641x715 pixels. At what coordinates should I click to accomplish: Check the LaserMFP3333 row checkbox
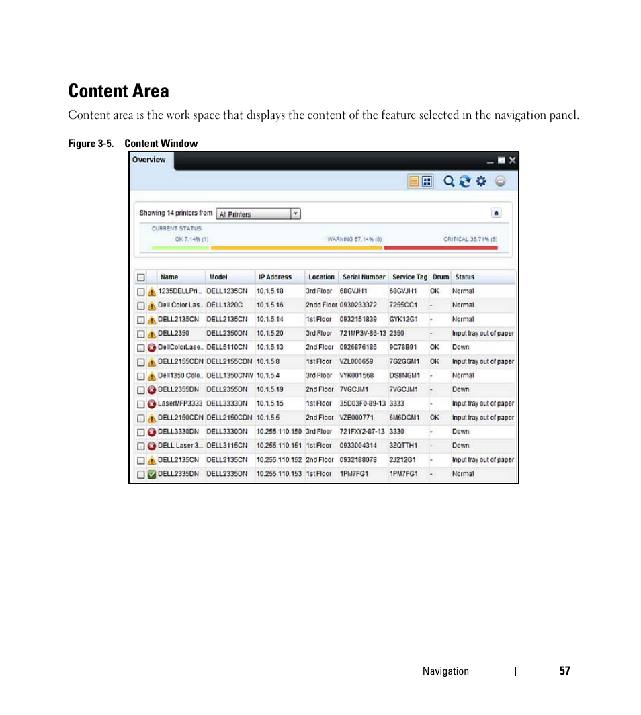pos(141,404)
